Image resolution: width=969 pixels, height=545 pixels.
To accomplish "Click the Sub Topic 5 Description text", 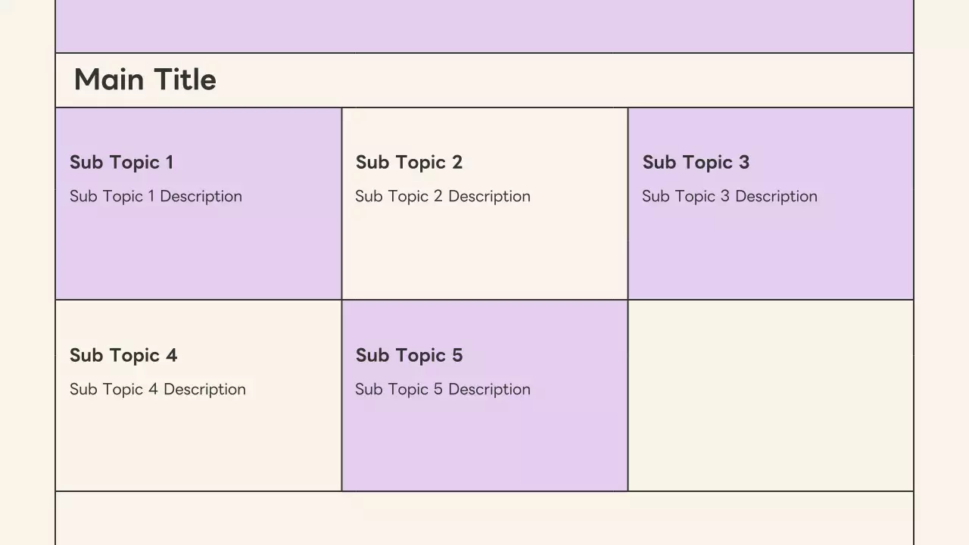I will tap(443, 389).
